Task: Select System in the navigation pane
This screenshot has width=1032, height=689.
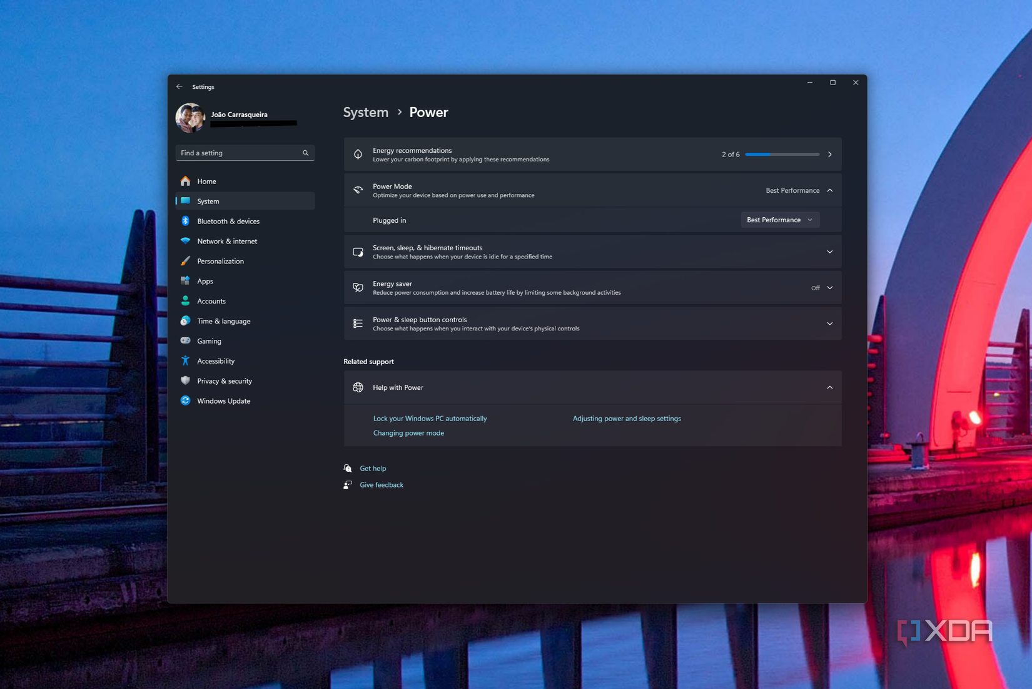Action: pyautogui.click(x=208, y=201)
